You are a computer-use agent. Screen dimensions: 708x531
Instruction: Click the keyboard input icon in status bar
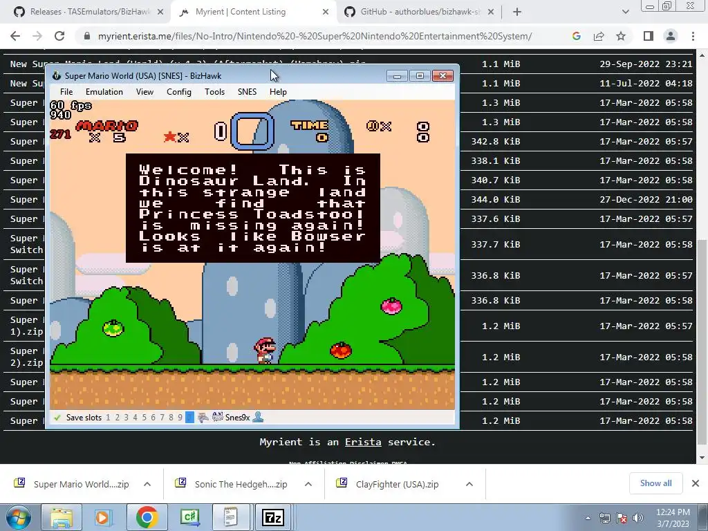218,417
